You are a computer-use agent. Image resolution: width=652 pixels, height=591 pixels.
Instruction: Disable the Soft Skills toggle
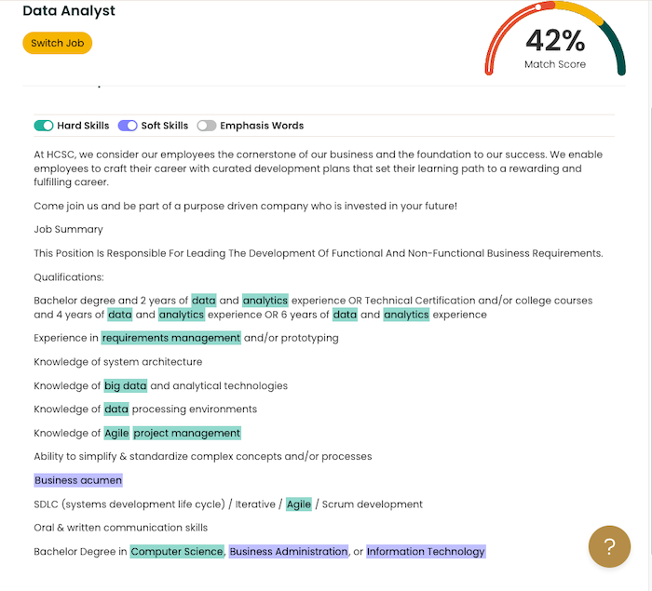tap(128, 126)
